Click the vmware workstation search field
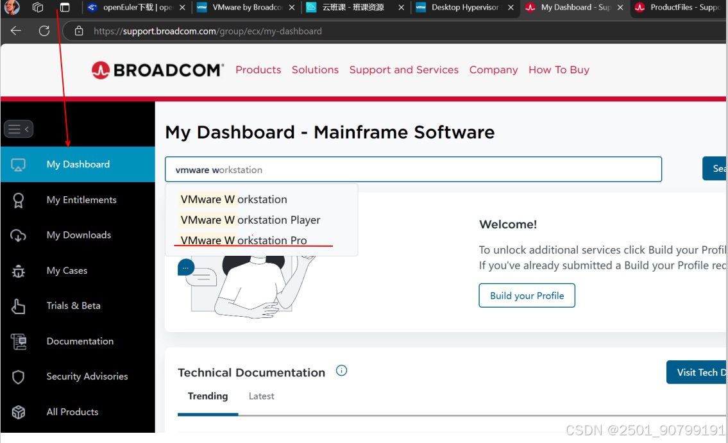The height and width of the screenshot is (443, 728). pyautogui.click(x=413, y=169)
